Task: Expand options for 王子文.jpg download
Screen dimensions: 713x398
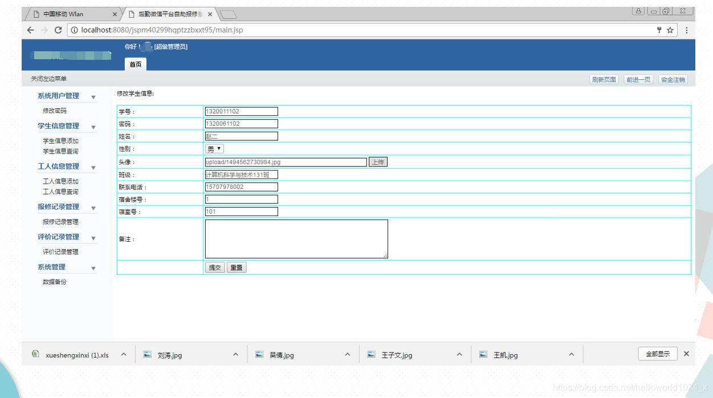Action: (x=459, y=355)
